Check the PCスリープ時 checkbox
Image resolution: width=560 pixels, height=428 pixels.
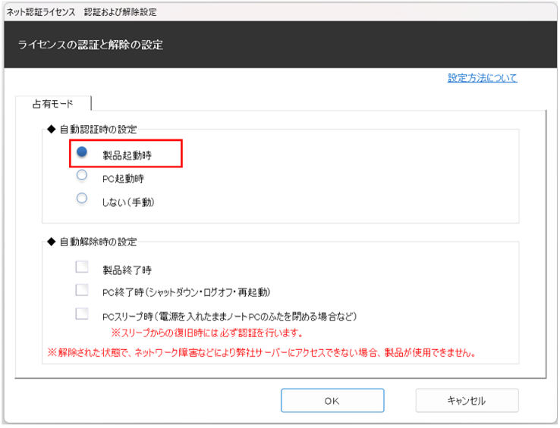click(82, 314)
